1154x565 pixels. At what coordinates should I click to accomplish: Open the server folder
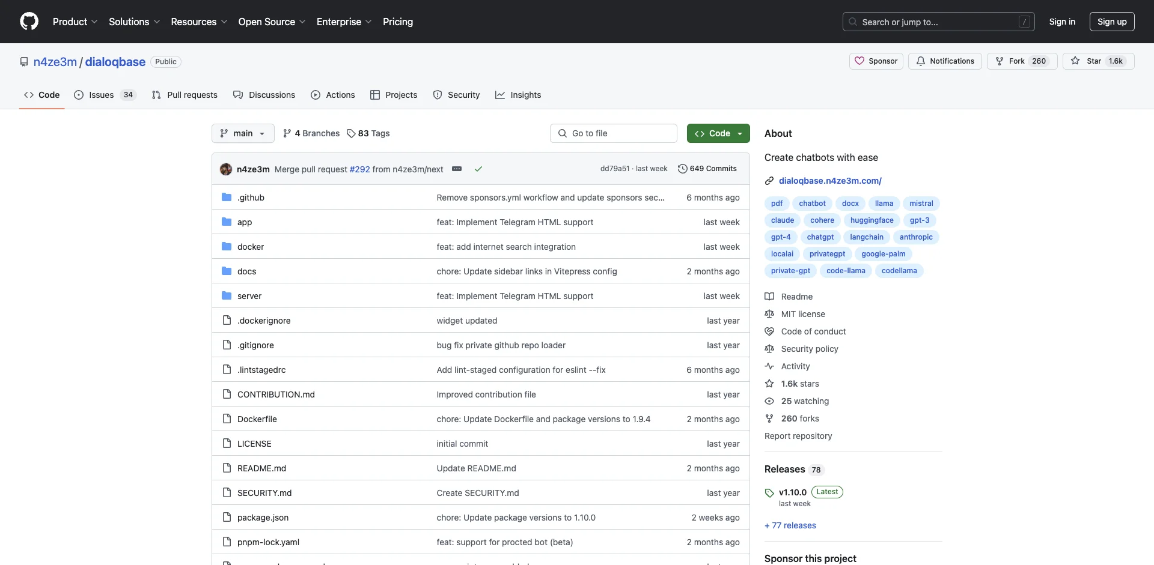click(x=249, y=296)
